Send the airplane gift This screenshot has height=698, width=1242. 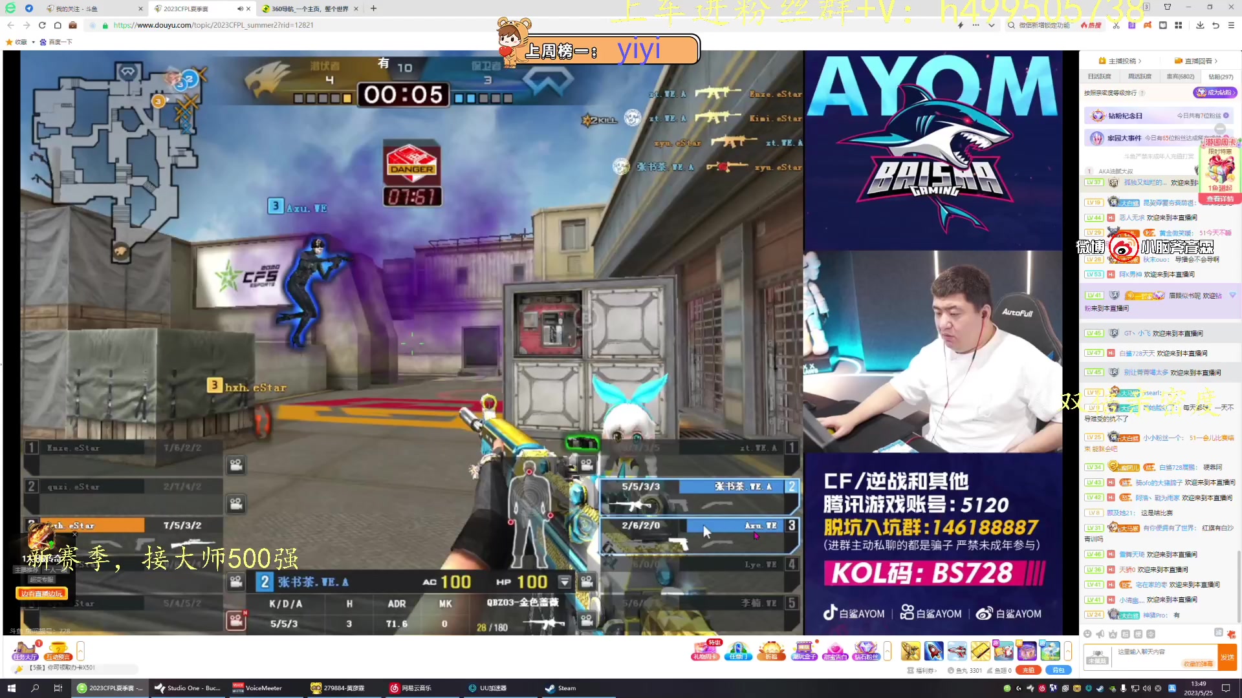pyautogui.click(x=957, y=651)
